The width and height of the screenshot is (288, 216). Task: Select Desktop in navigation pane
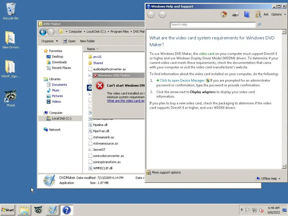[x=57, y=57]
